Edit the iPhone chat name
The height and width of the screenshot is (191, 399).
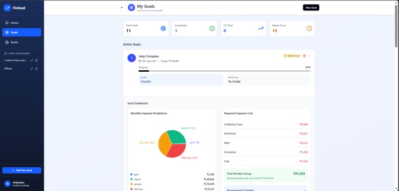(x=32, y=69)
